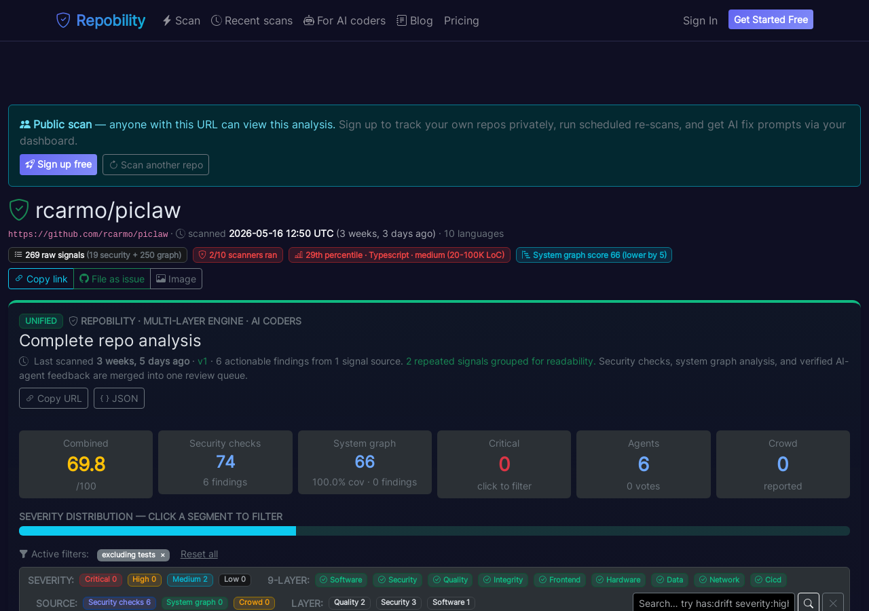Toggle the Integrity 9-layer chip
Image resolution: width=869 pixels, height=611 pixels.
pos(503,580)
